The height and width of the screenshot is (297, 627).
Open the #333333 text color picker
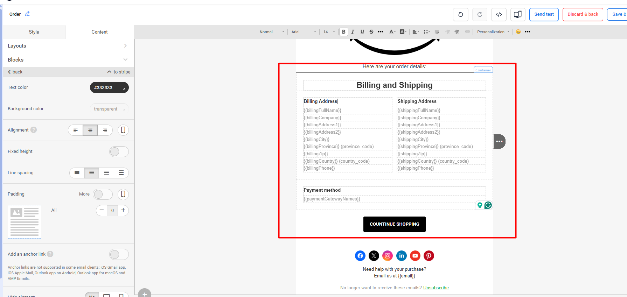(109, 87)
